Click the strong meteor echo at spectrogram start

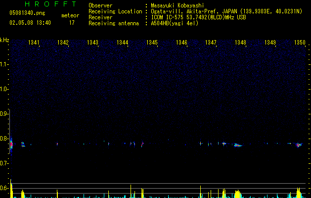(x=11, y=145)
